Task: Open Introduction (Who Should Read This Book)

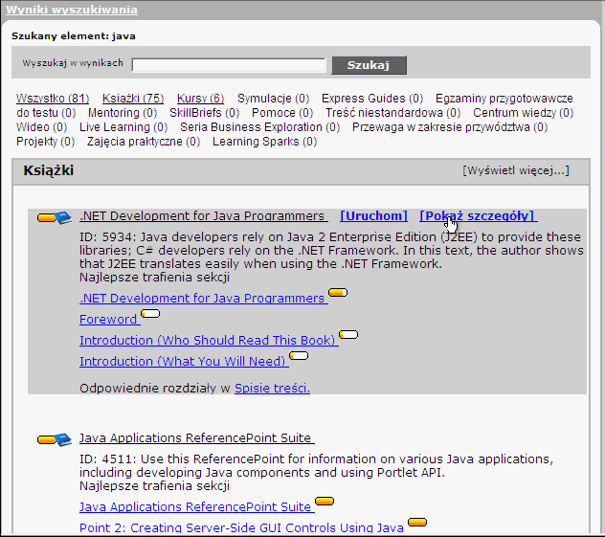Action: tap(209, 340)
